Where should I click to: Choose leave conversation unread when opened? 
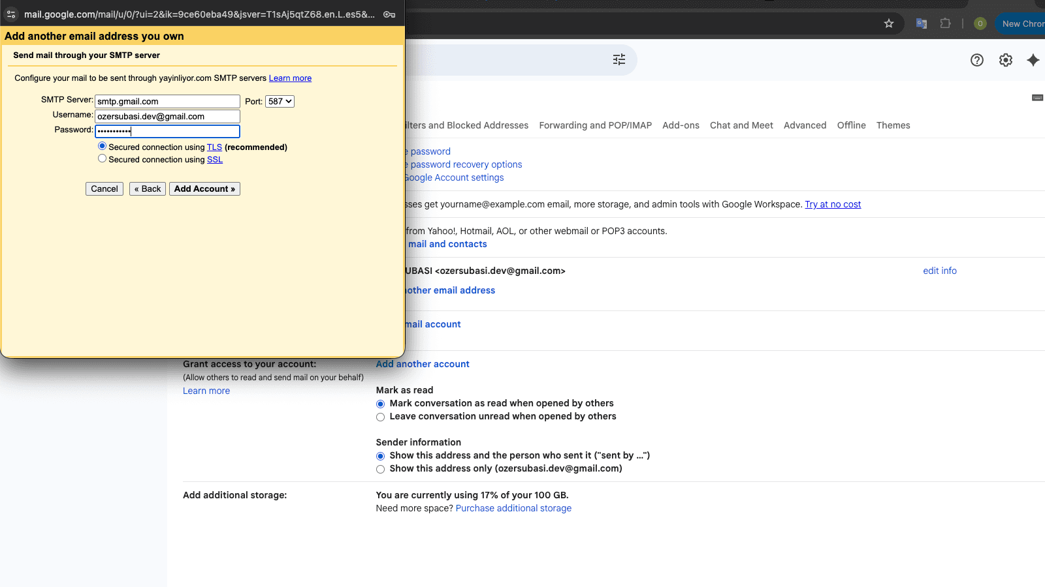point(380,417)
